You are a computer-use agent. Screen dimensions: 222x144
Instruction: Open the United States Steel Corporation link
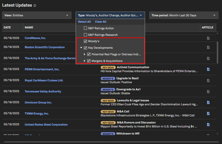[x=46, y=125]
